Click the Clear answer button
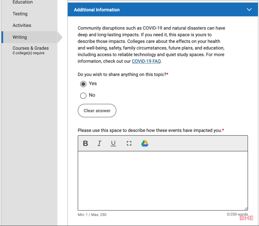Viewport: 259px width, 226px height. [97, 110]
